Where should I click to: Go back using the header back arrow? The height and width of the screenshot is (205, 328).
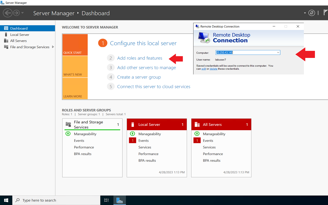pyautogui.click(x=8, y=13)
